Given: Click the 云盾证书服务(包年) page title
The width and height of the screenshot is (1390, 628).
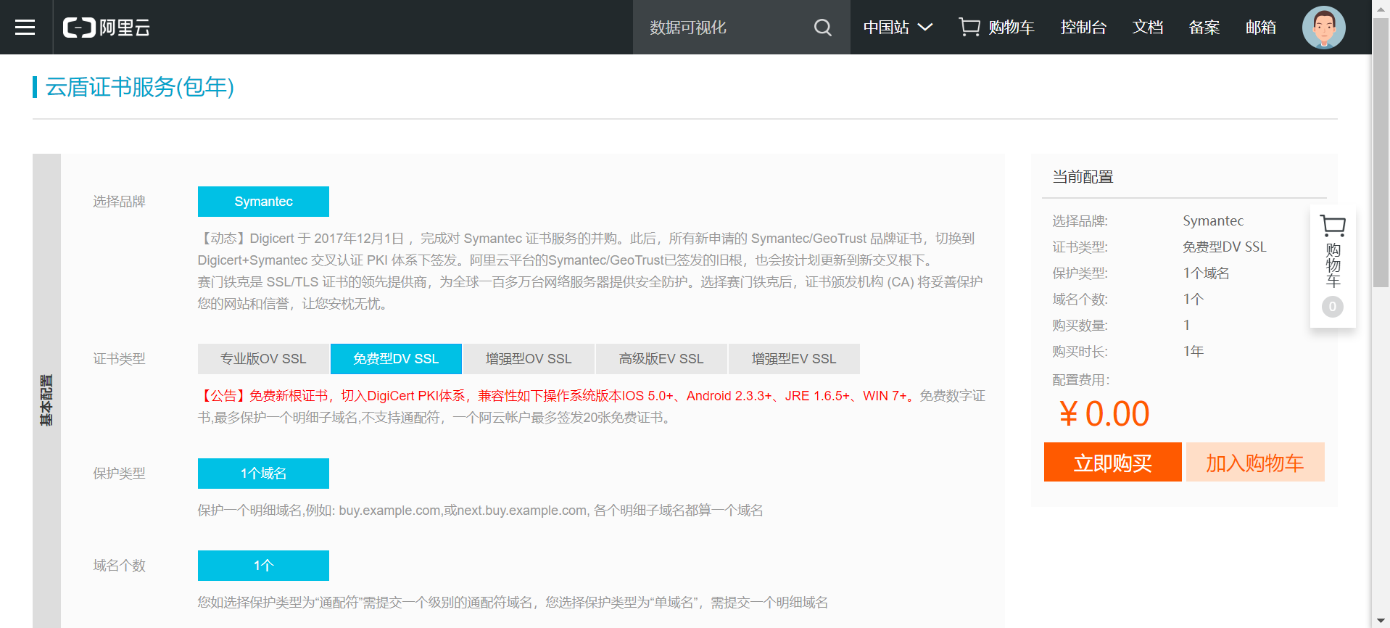Looking at the screenshot, I should pos(140,87).
